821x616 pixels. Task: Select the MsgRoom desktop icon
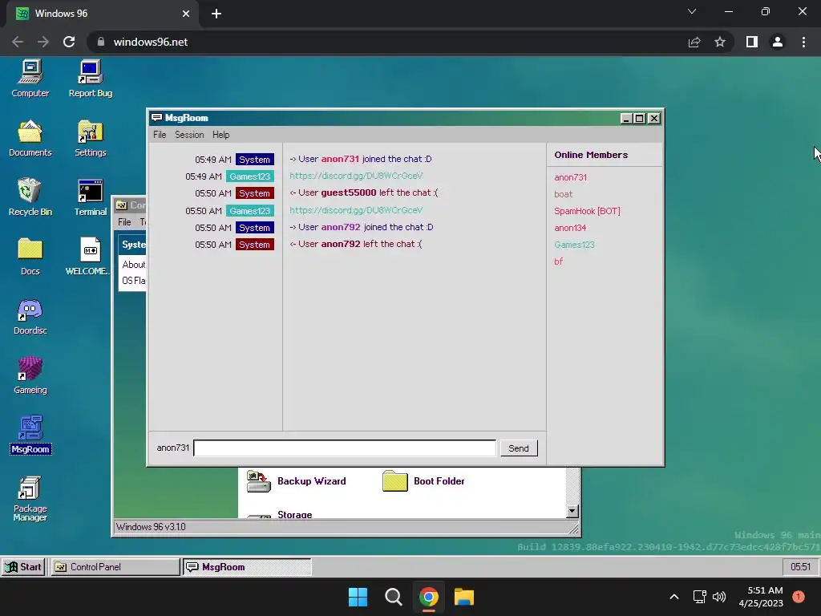(x=30, y=435)
